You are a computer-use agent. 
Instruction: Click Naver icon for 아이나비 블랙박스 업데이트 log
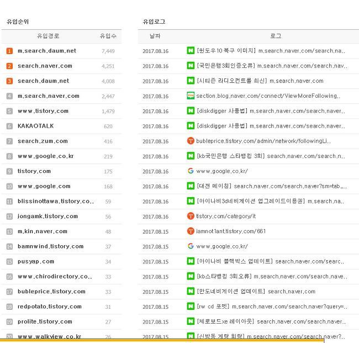coord(191,261)
